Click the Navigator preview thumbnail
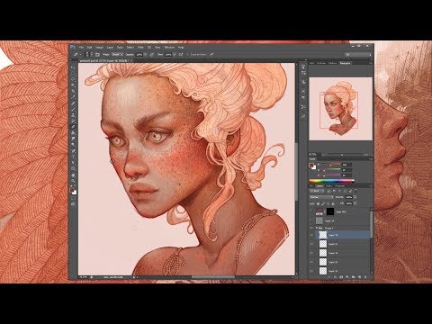This screenshot has height=324, width=432. tap(341, 109)
